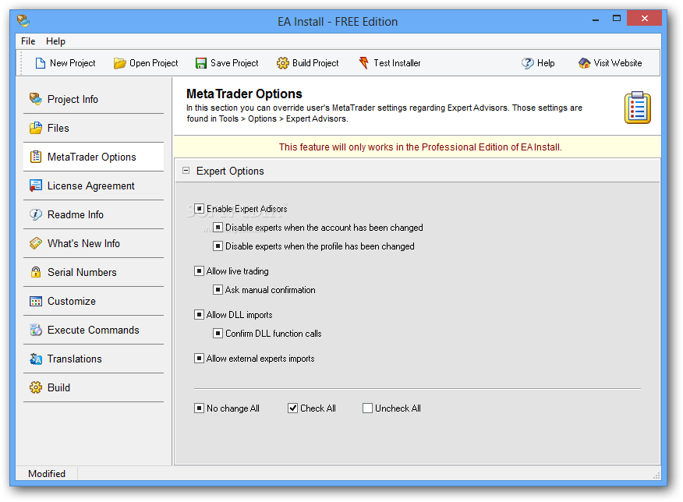Click the Project Info sidebar icon
683x502 pixels.
tap(36, 99)
